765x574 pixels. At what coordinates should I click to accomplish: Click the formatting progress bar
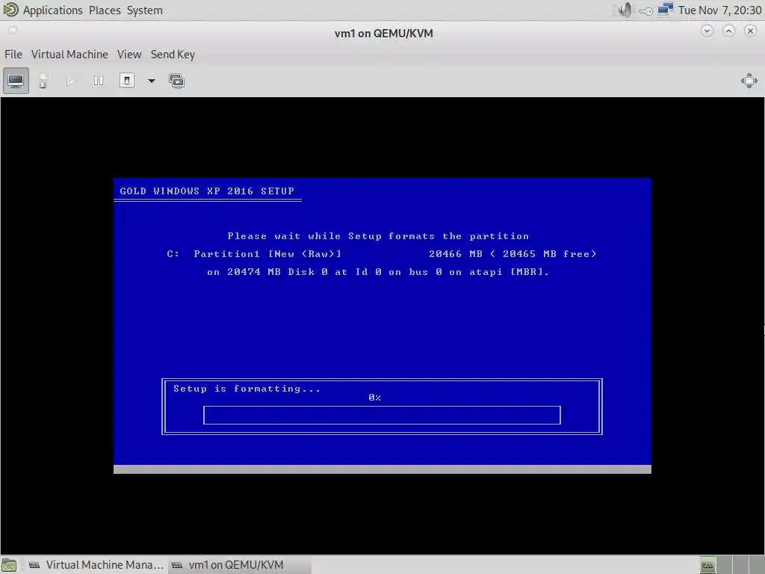[382, 415]
